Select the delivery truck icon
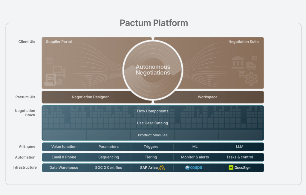The width and height of the screenshot is (306, 195). [251, 66]
